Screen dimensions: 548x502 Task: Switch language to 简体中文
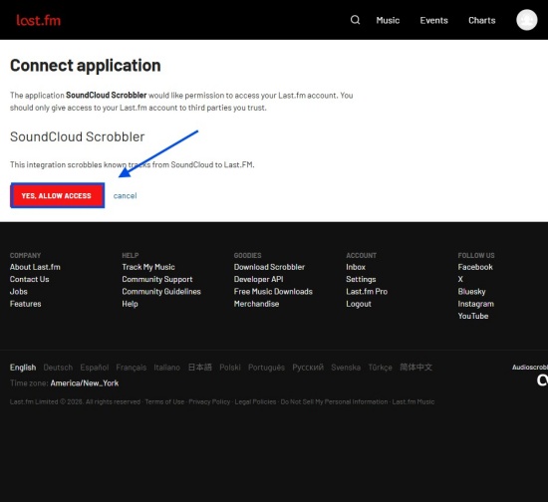coord(415,368)
